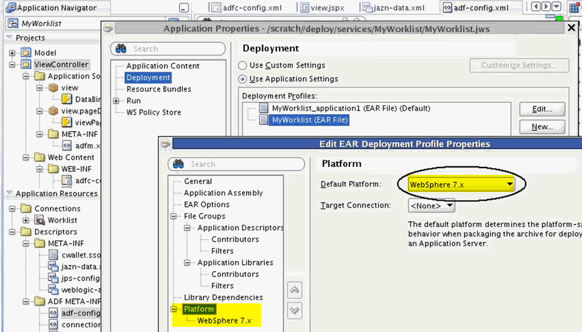Click the move up arrow button

295,290
